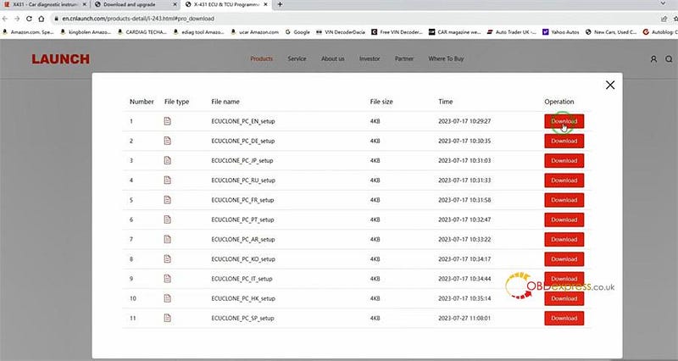Open the Auto Trader UK bookmark
This screenshot has width=678, height=361.
click(512, 32)
